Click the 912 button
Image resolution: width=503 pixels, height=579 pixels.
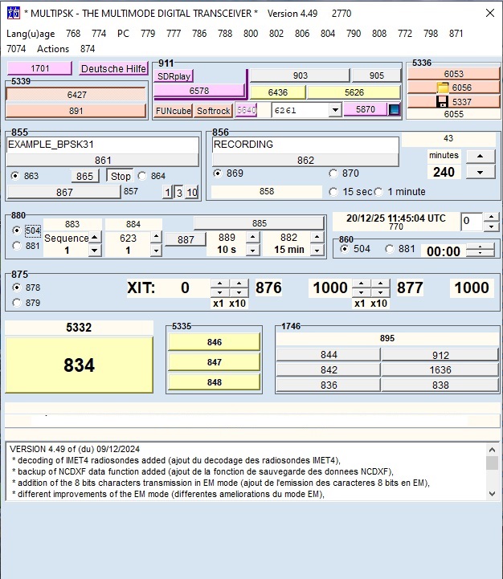(x=440, y=355)
